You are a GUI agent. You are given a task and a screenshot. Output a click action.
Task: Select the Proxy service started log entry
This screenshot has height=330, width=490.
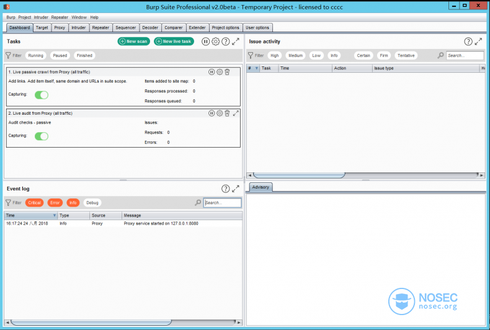(123, 223)
